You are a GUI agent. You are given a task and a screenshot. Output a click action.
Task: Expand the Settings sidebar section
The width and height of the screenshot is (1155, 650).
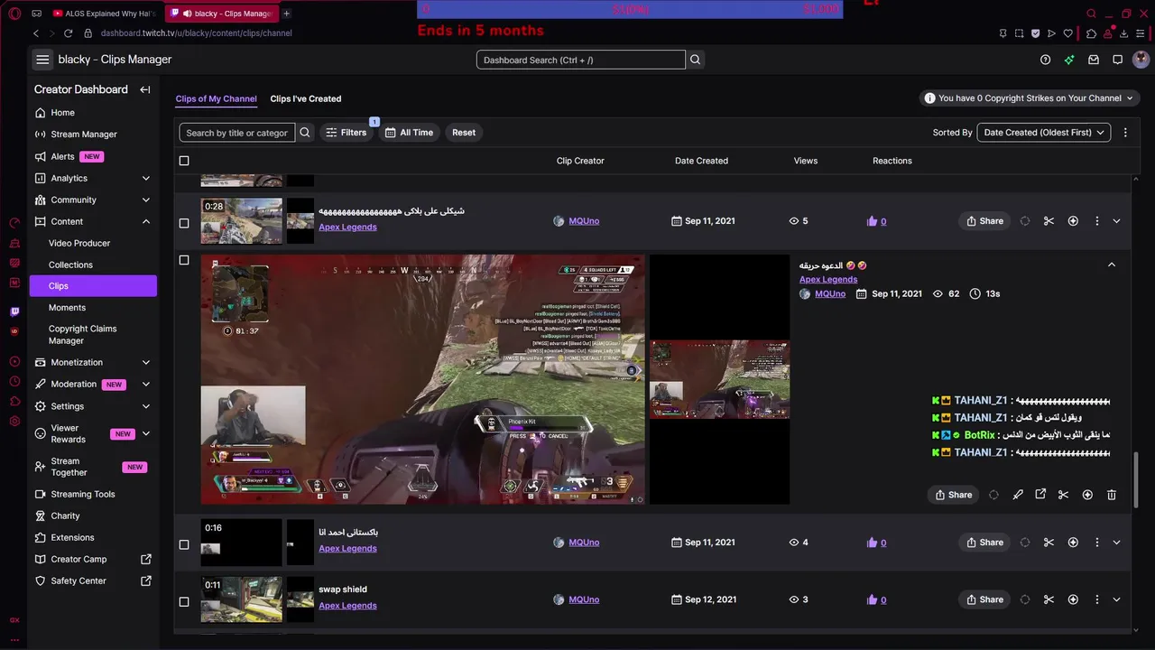click(x=146, y=406)
